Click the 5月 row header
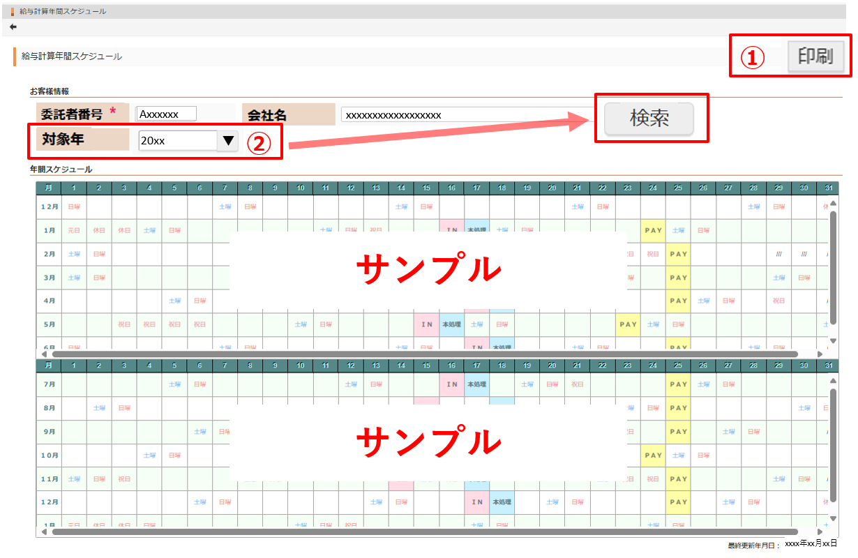Image resolution: width=858 pixels, height=558 pixels. coord(49,324)
